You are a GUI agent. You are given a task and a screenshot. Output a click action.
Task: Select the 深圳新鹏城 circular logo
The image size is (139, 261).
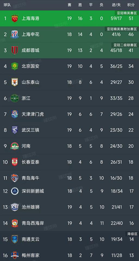tap(15, 191)
